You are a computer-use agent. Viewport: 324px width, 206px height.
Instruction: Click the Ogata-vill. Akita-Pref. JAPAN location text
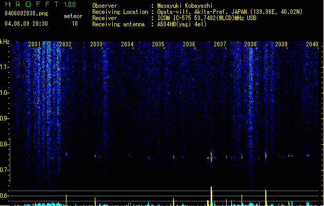click(230, 12)
